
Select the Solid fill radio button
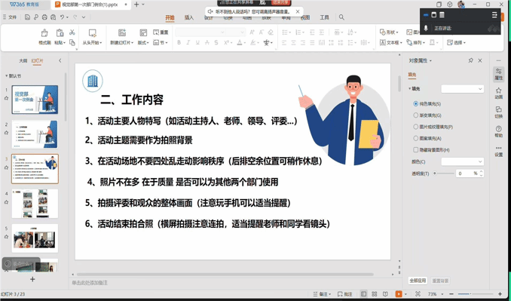pos(415,103)
